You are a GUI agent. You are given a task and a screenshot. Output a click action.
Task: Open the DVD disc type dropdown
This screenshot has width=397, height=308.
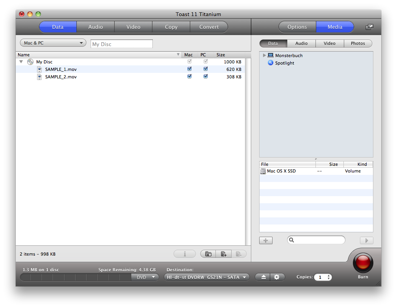145,277
